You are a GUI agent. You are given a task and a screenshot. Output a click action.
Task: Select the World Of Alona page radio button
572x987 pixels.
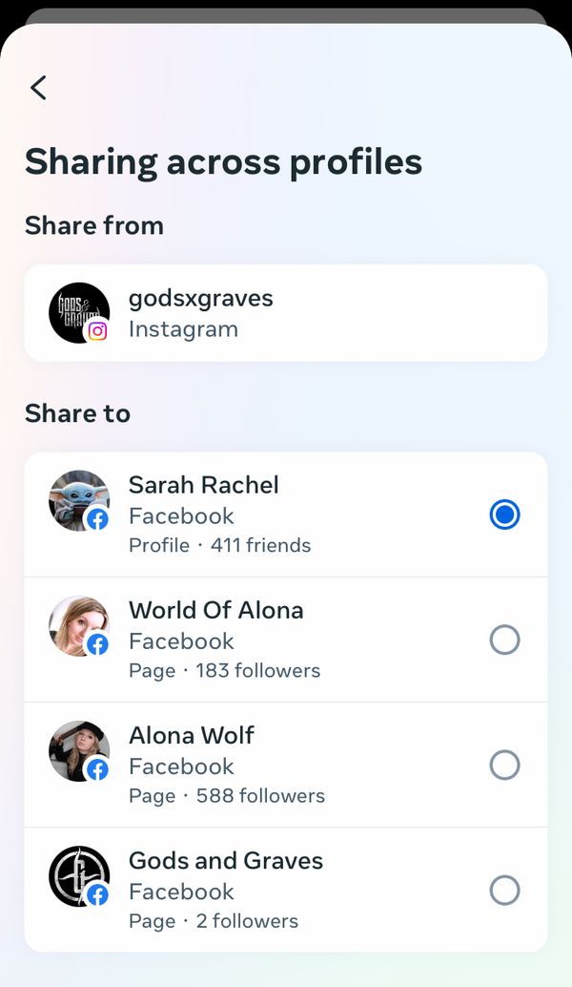click(504, 640)
